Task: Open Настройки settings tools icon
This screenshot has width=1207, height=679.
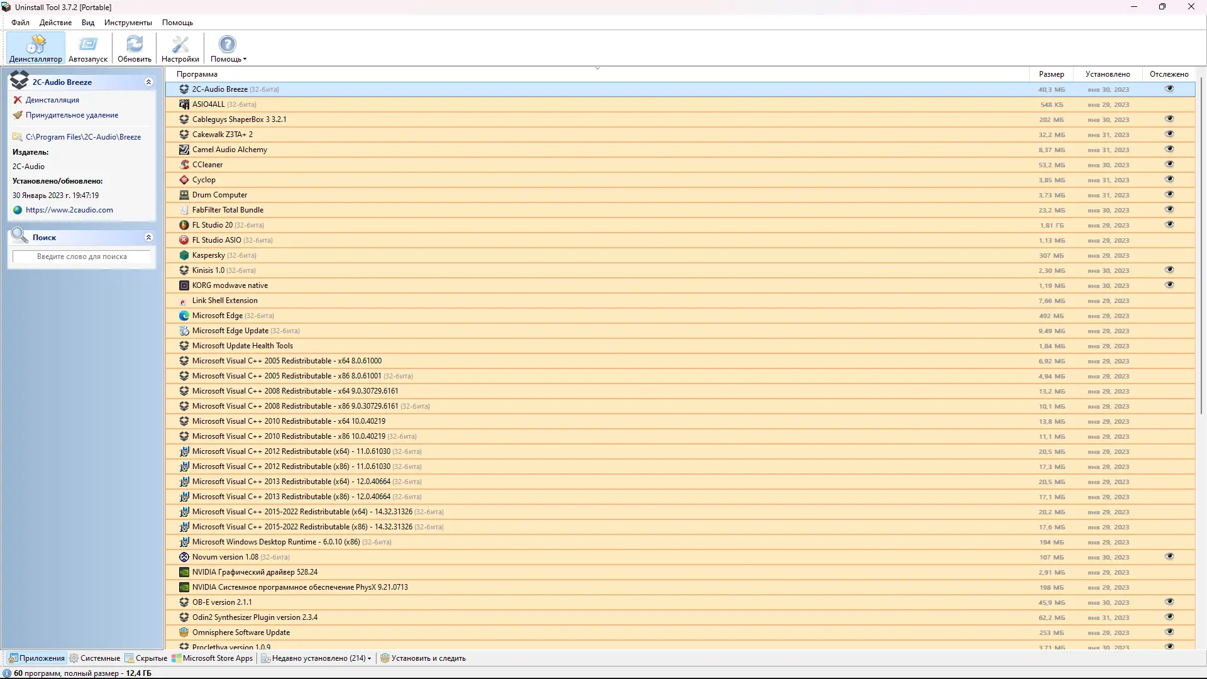Action: pos(180,45)
